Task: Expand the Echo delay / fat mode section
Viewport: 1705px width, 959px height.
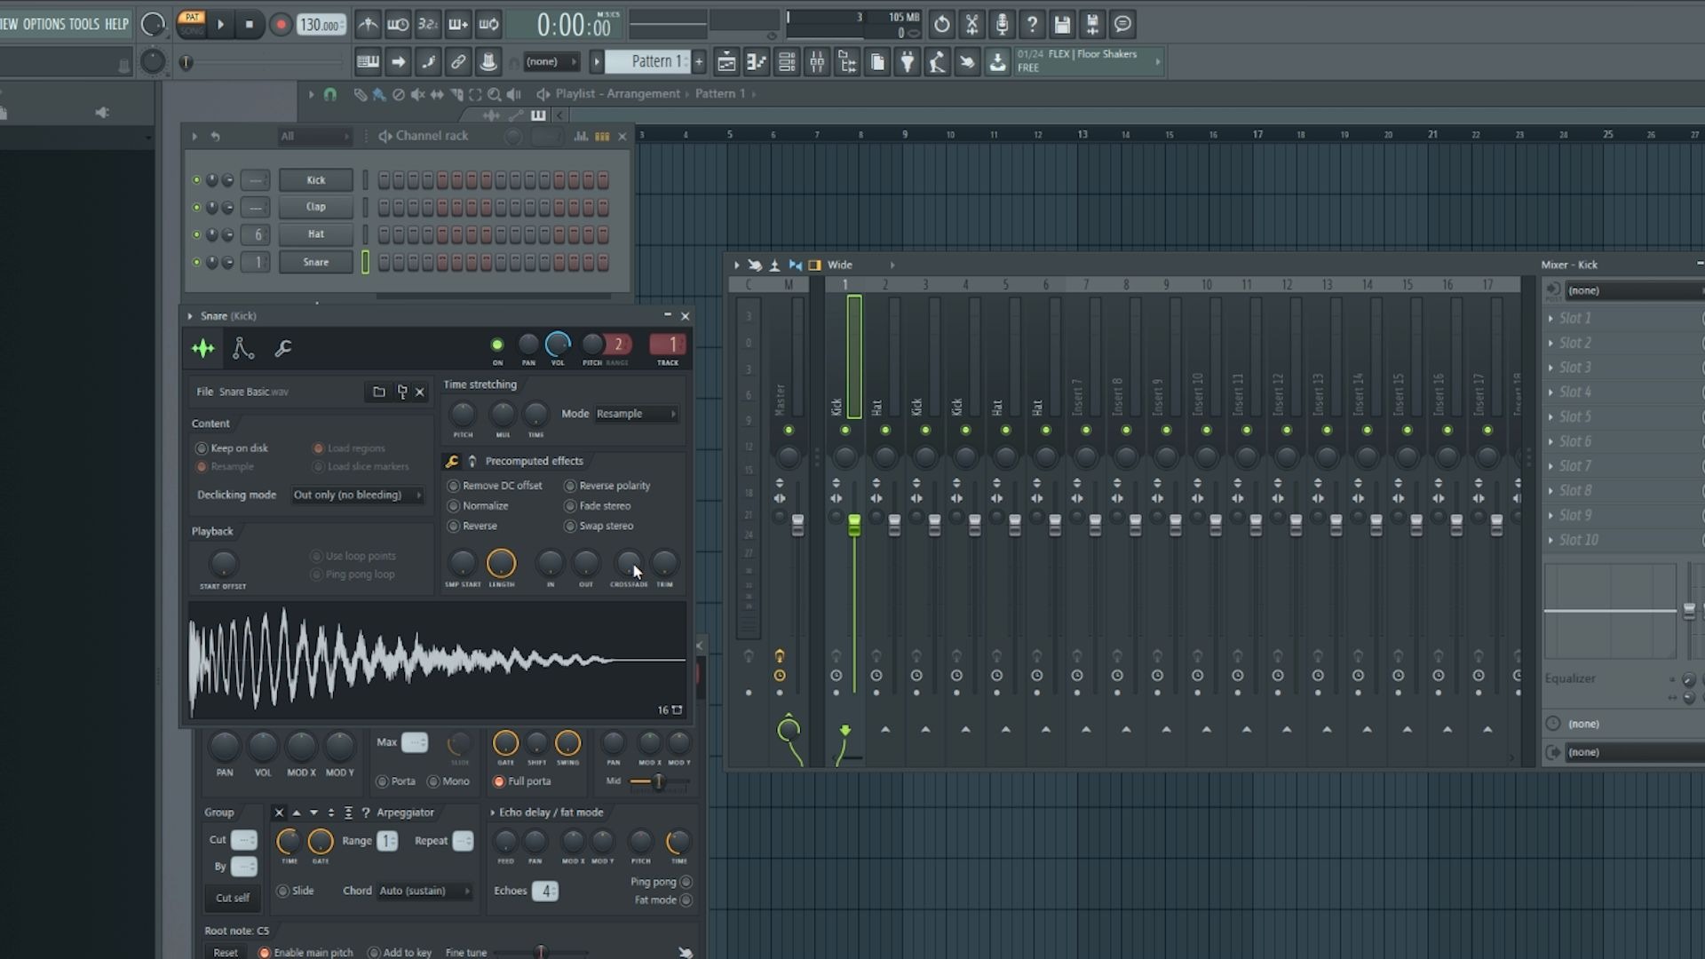Action: click(493, 812)
